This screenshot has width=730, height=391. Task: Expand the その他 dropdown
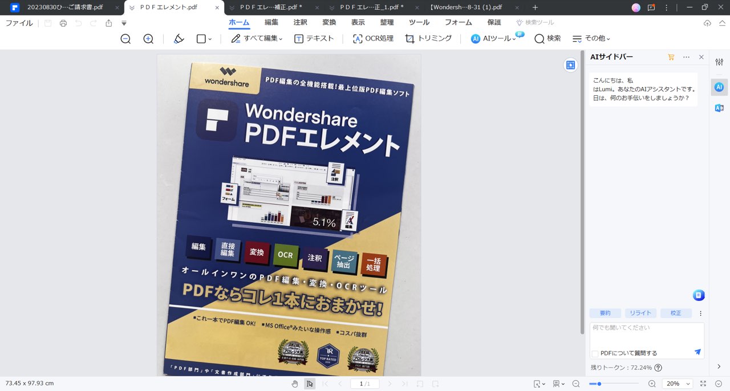pos(591,38)
